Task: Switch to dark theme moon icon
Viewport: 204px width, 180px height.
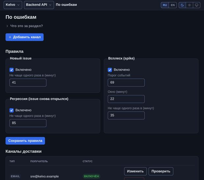Action: (x=182, y=5)
